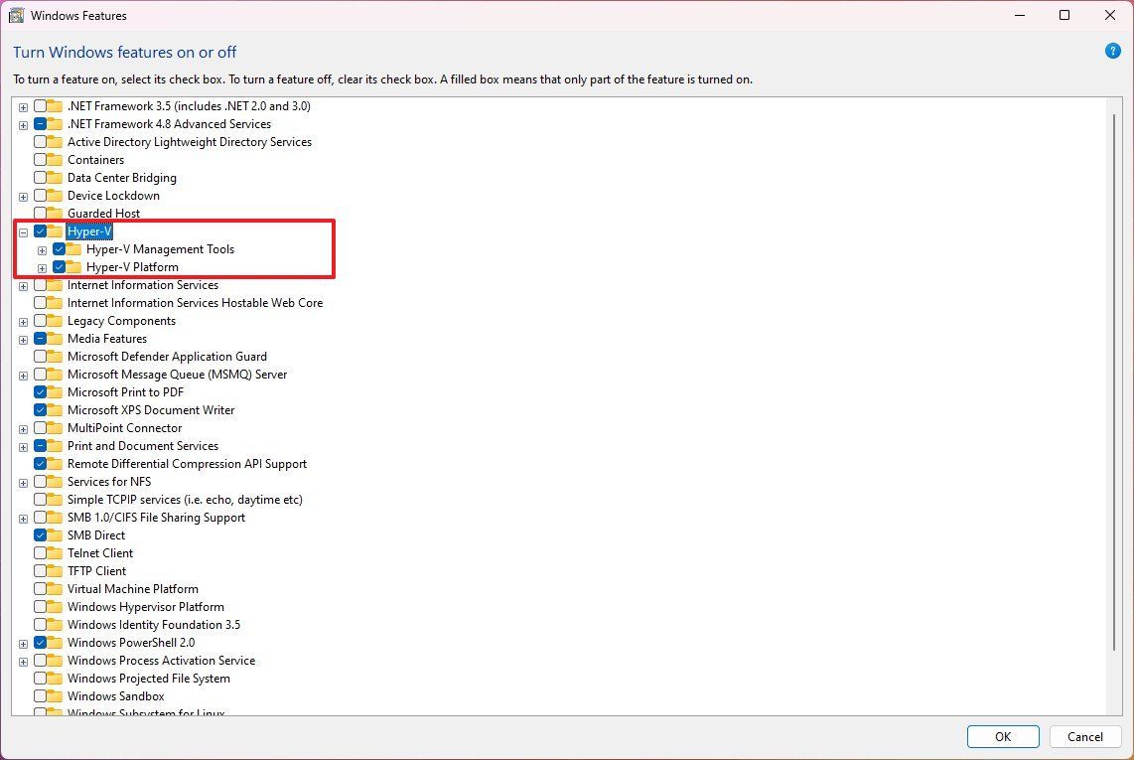
Task: Click the Hyper-V folder icon
Action: coord(56,231)
